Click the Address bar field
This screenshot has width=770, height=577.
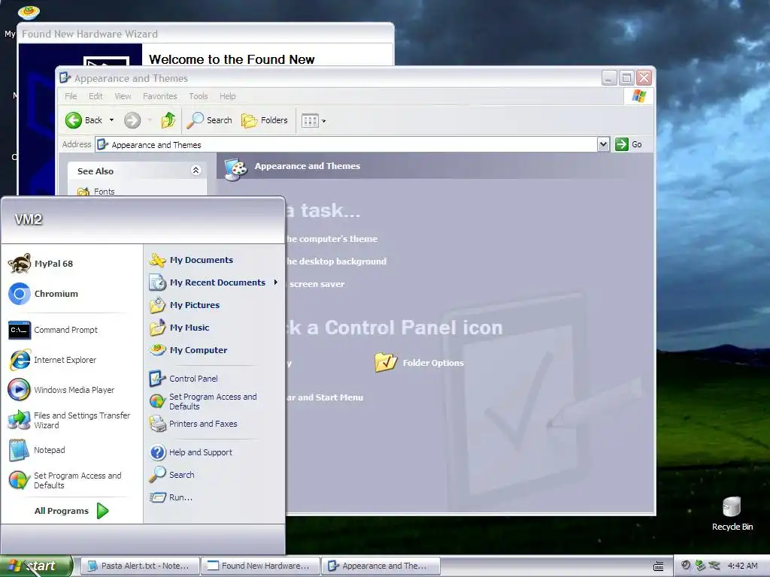click(x=346, y=145)
